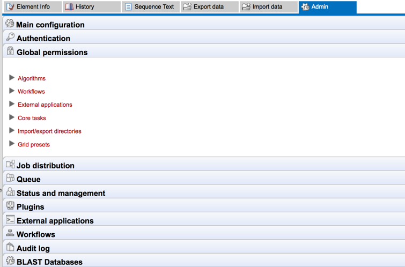Expand the Algorithms permissions triangle
Viewport: 405px width, 267px height.
tap(12, 78)
